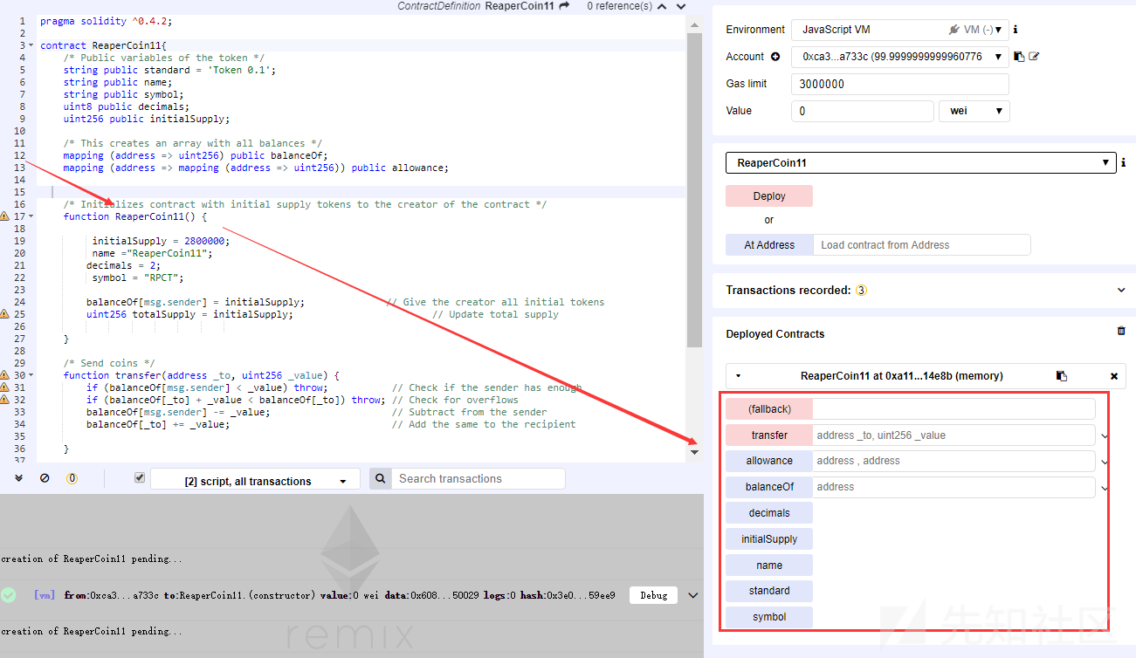Collapse the ReaperCoin11 deployed instance caret

click(x=738, y=376)
